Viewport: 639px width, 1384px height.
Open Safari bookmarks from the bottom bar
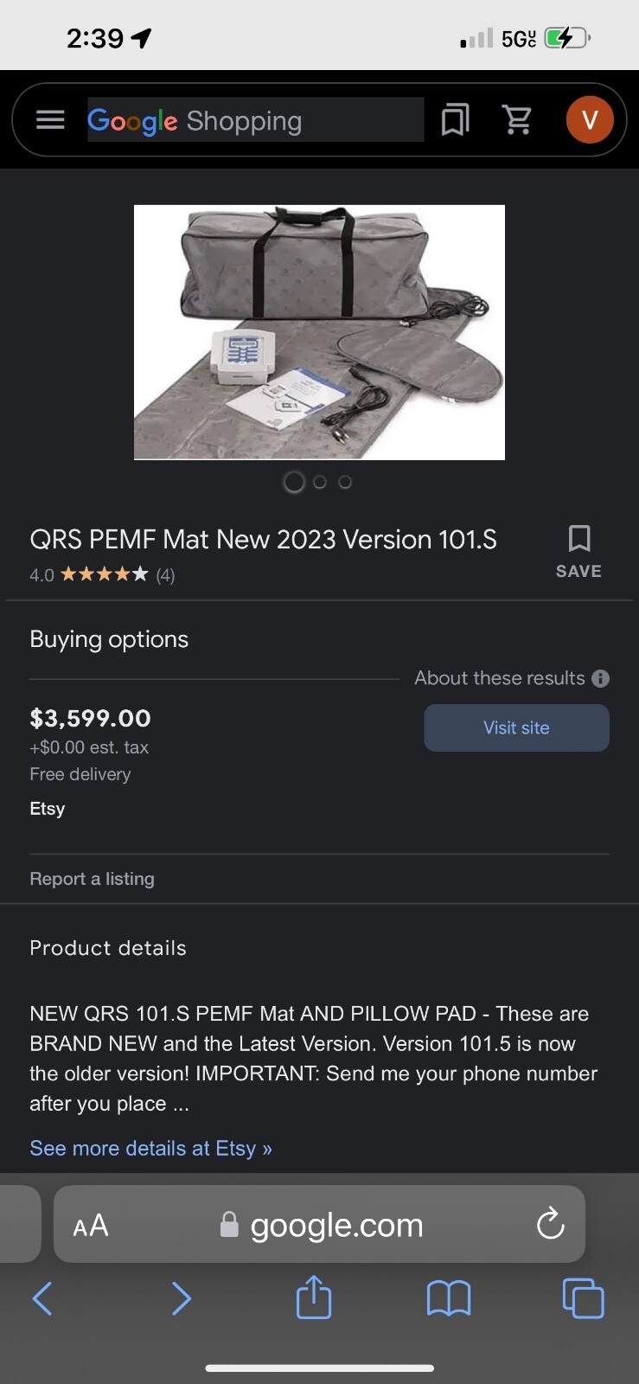point(448,1297)
